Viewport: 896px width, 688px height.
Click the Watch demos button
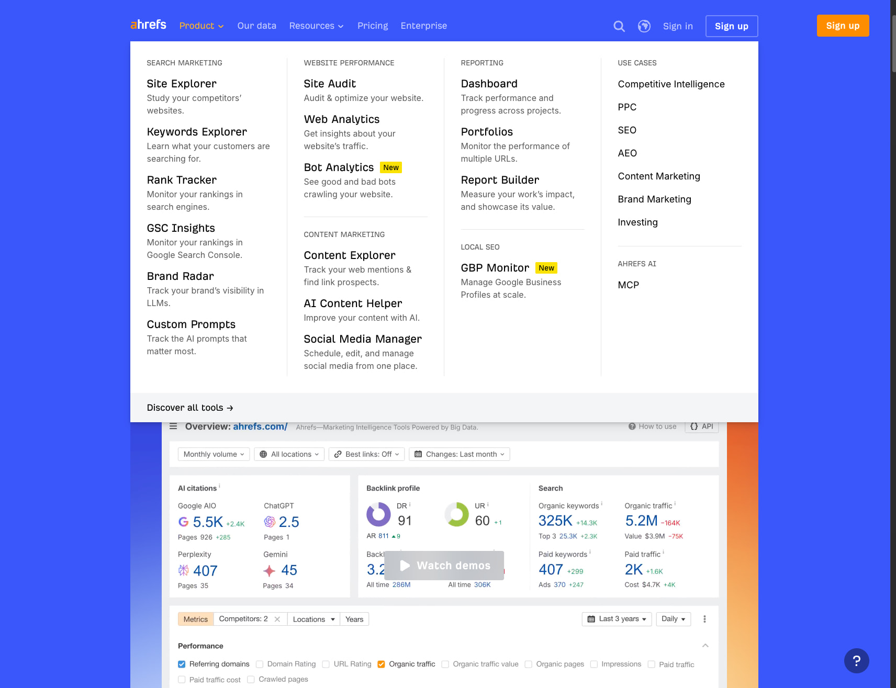pos(444,566)
